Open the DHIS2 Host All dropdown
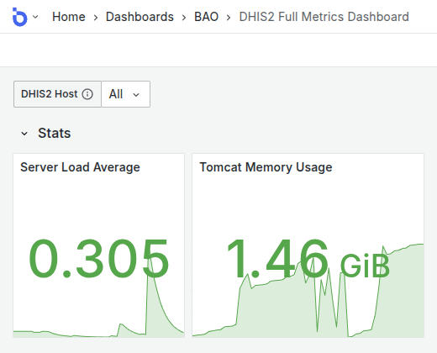 click(x=125, y=94)
